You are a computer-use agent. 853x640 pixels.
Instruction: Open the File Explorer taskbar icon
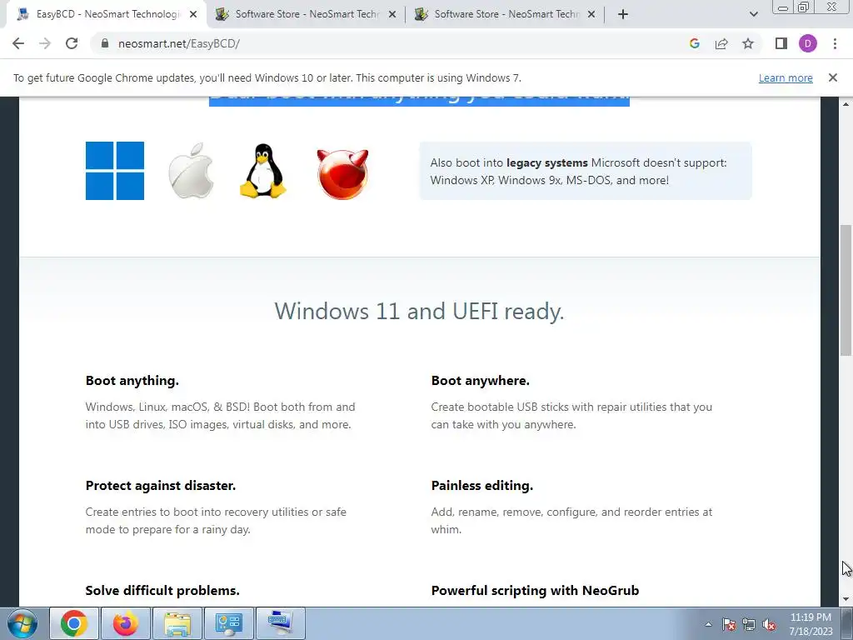[177, 623]
